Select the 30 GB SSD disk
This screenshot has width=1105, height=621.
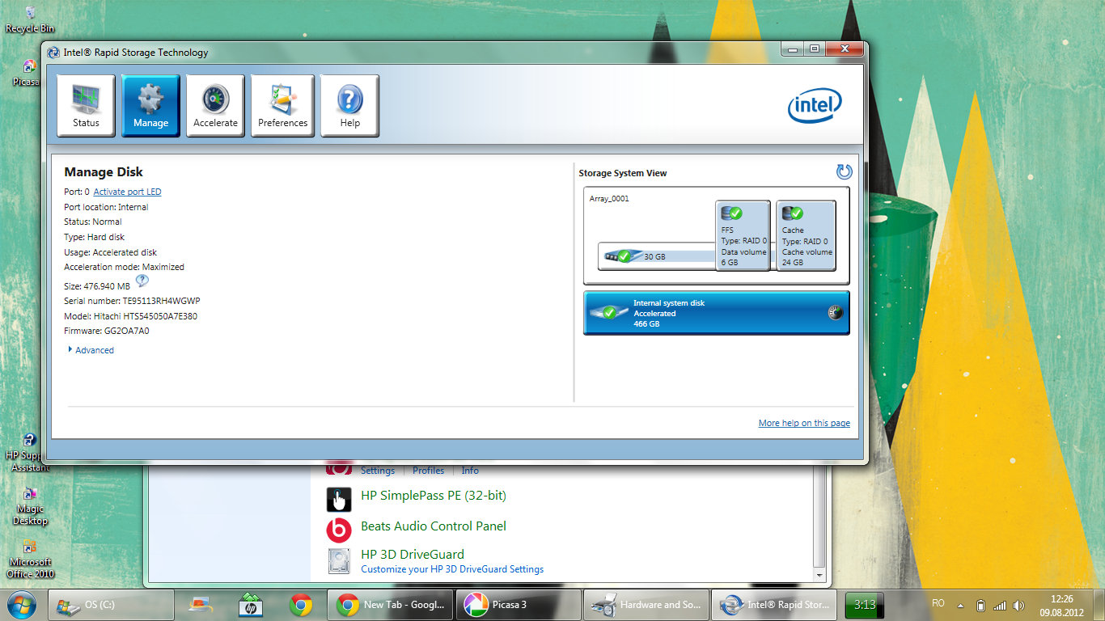coord(657,256)
